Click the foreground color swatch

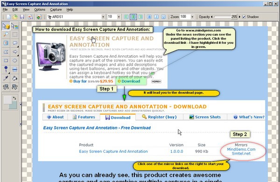pos(7,100)
